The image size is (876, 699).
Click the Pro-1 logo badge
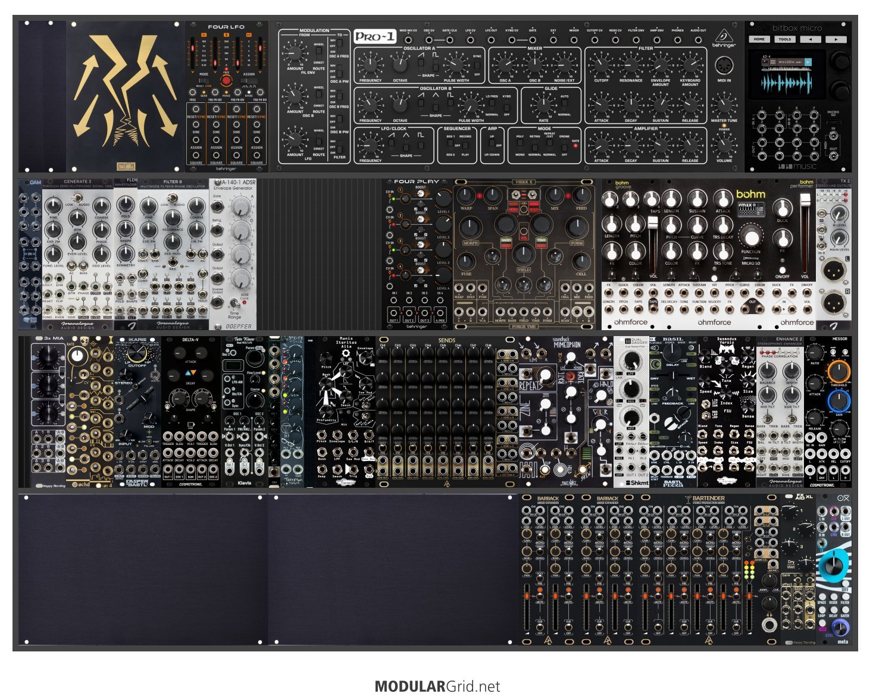375,37
